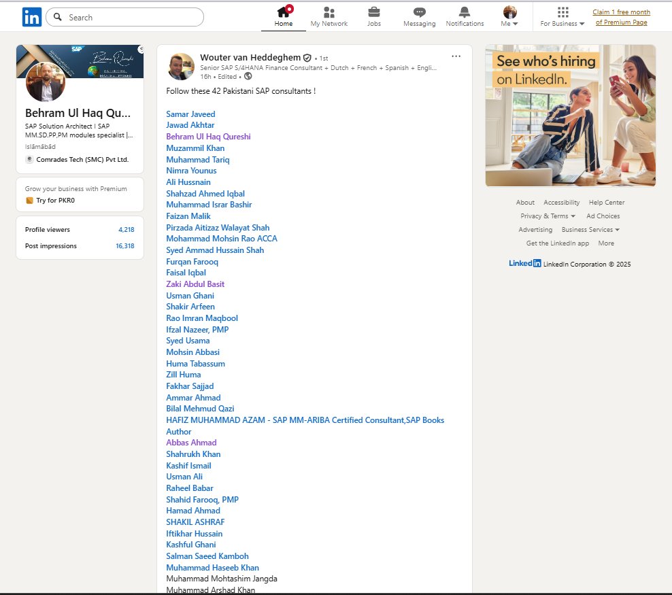Viewport: 672px width, 595px height.
Task: Open Ifzal Nazeer, PMP profile link
Action: tap(197, 330)
